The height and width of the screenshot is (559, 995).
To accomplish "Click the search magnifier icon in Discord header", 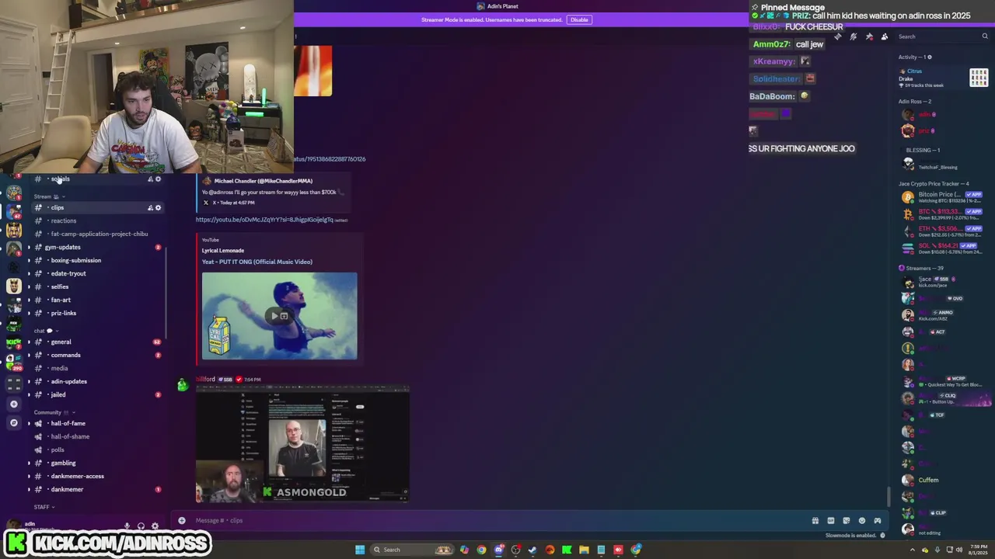I will click(985, 36).
